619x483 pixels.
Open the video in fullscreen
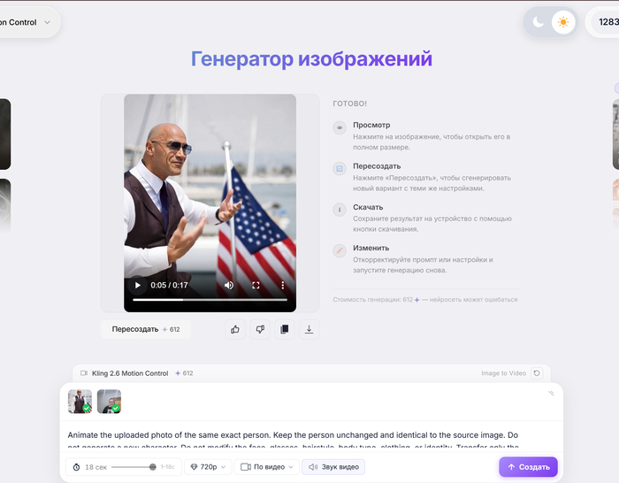coord(256,285)
